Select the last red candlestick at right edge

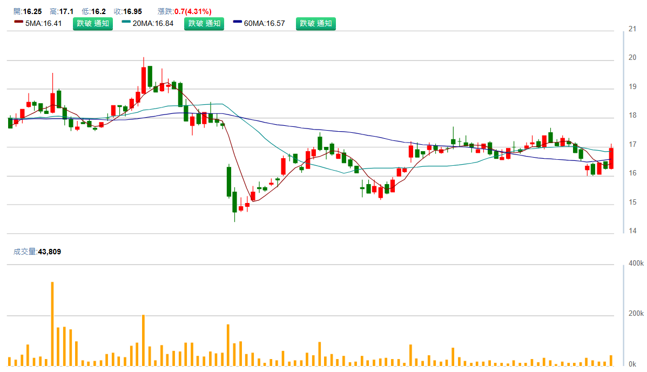pyautogui.click(x=611, y=158)
